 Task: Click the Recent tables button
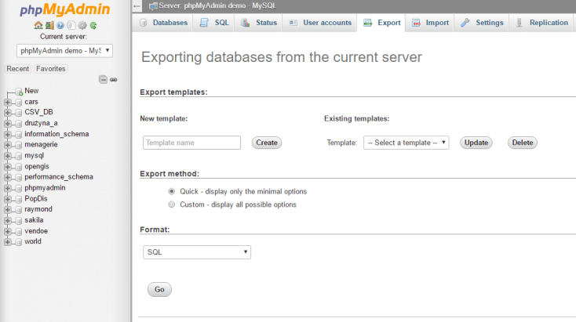pos(17,69)
